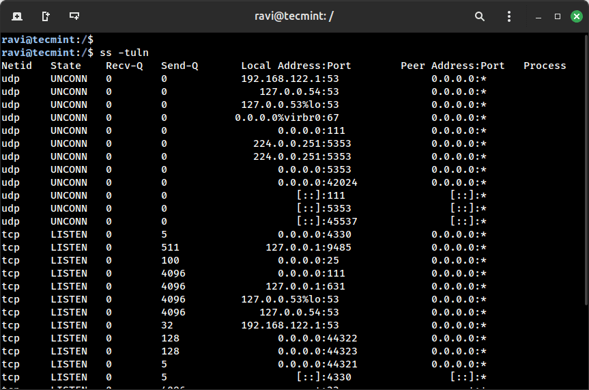Click the second title bar icon with a plus
The height and width of the screenshot is (390, 589).
(x=46, y=16)
